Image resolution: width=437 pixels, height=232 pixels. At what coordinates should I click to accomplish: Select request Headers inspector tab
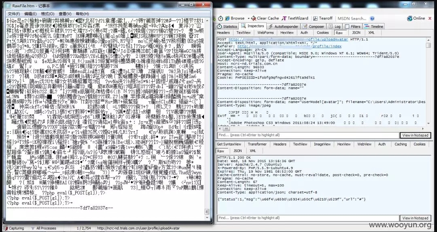(x=223, y=33)
